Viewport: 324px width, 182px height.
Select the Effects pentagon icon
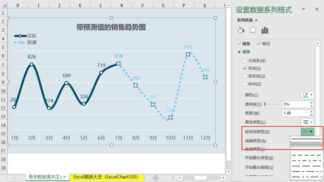(253, 30)
